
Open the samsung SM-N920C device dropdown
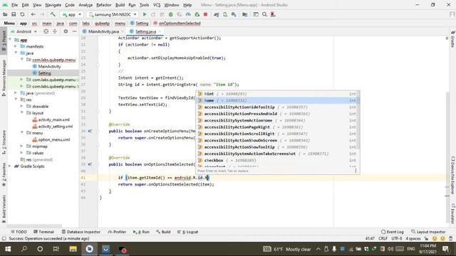(x=113, y=14)
